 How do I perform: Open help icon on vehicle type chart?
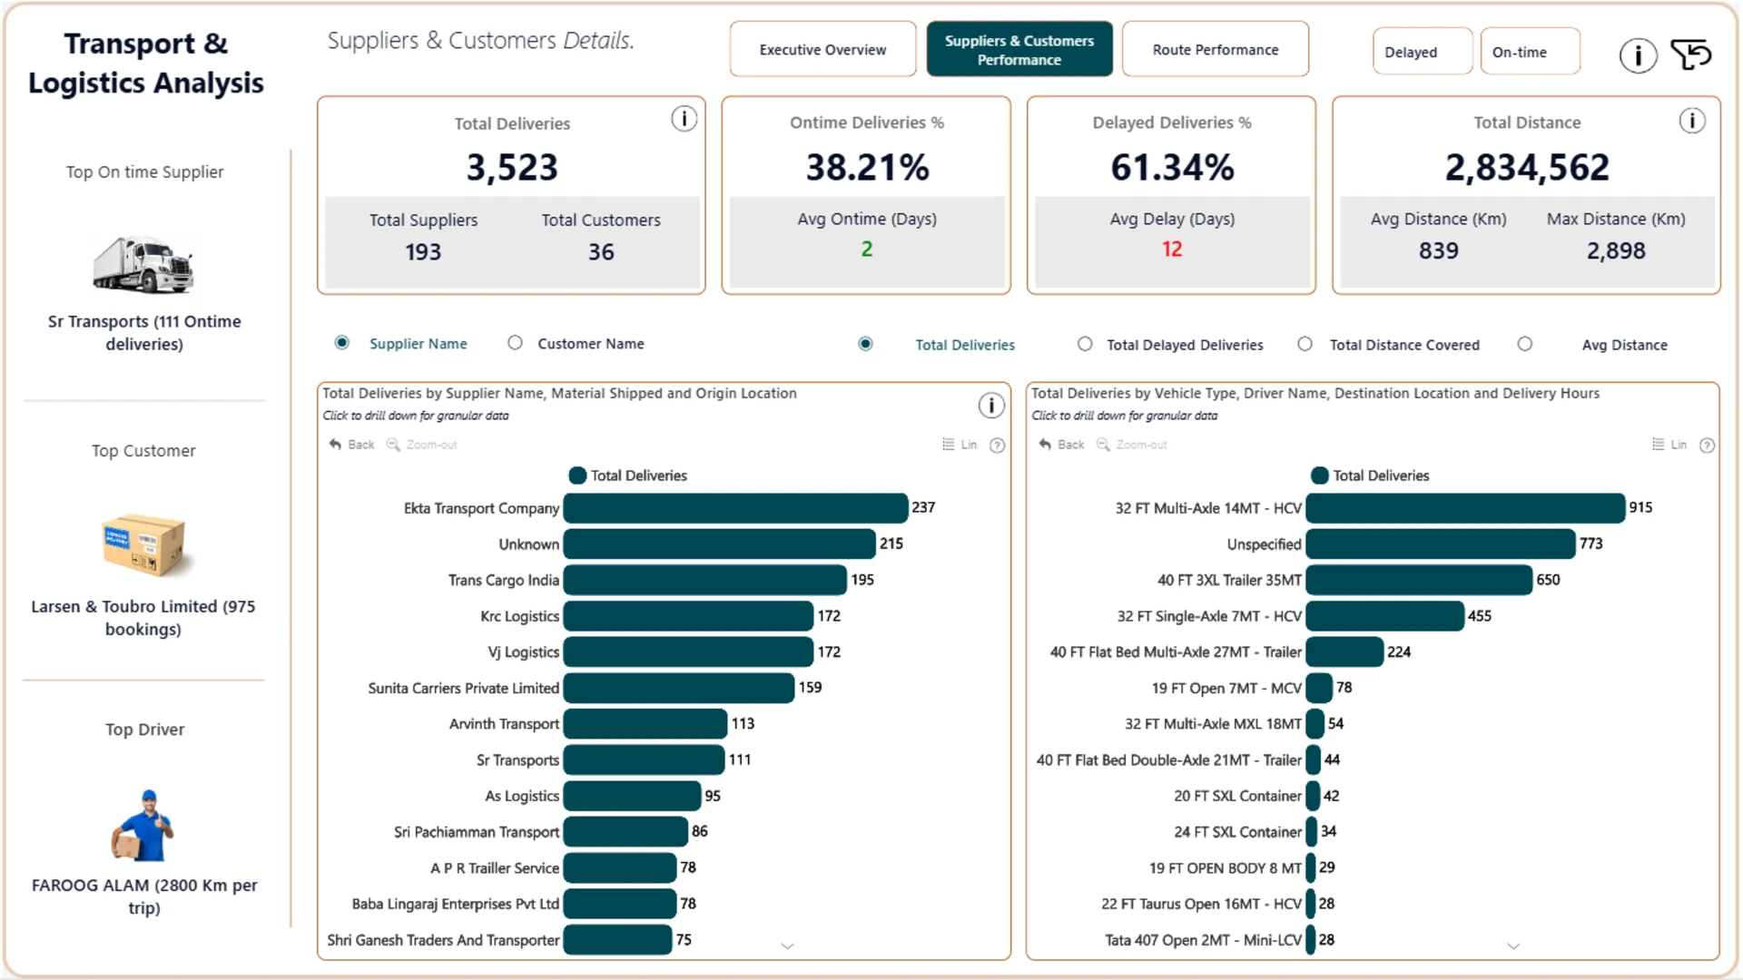point(1707,446)
